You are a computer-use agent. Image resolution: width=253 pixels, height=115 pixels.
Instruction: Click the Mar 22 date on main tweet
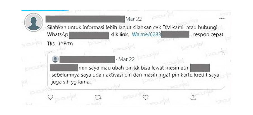coord(134,19)
